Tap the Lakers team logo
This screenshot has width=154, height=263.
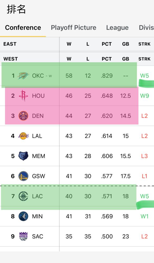click(x=23, y=136)
